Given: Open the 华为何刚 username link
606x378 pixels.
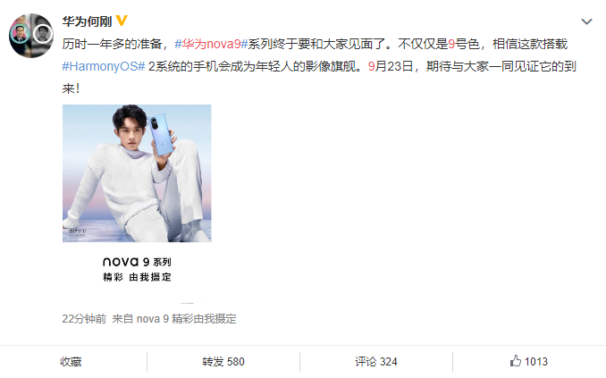Looking at the screenshot, I should [87, 21].
